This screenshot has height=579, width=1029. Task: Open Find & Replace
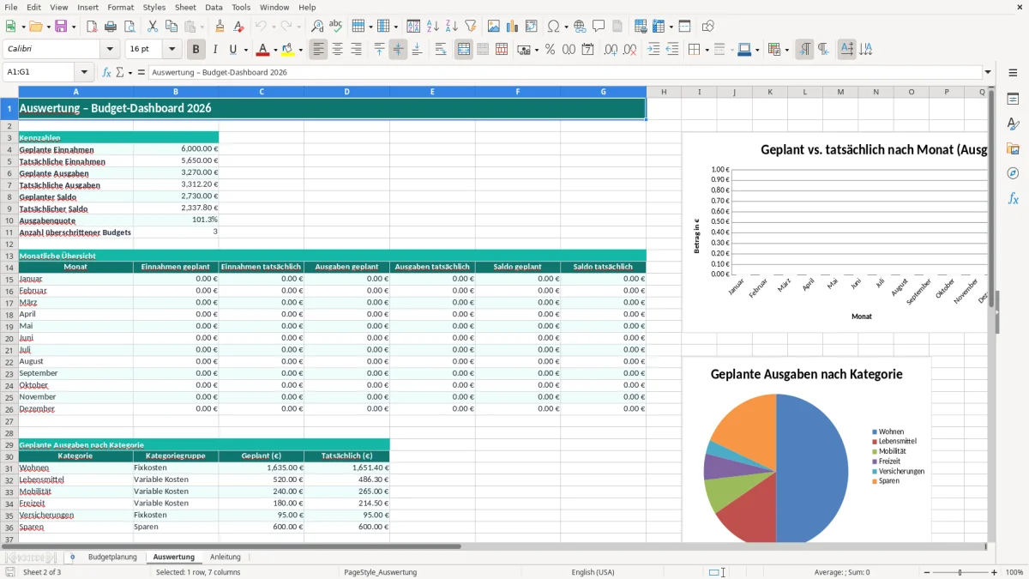(x=317, y=27)
